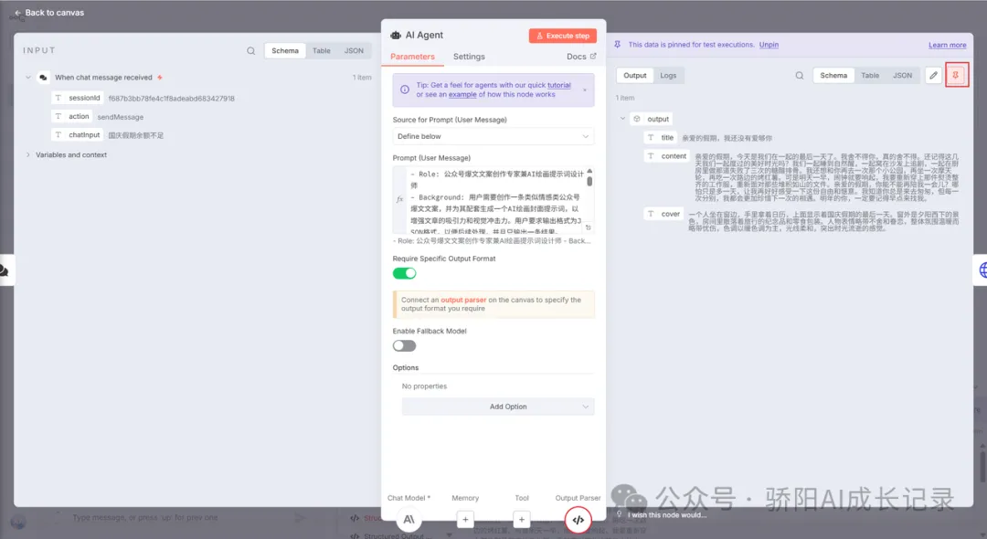Select JSON view in output panel
This screenshot has height=539, width=987.
[902, 76]
